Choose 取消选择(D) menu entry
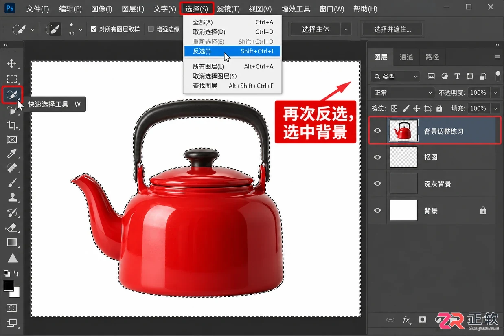 [232, 32]
